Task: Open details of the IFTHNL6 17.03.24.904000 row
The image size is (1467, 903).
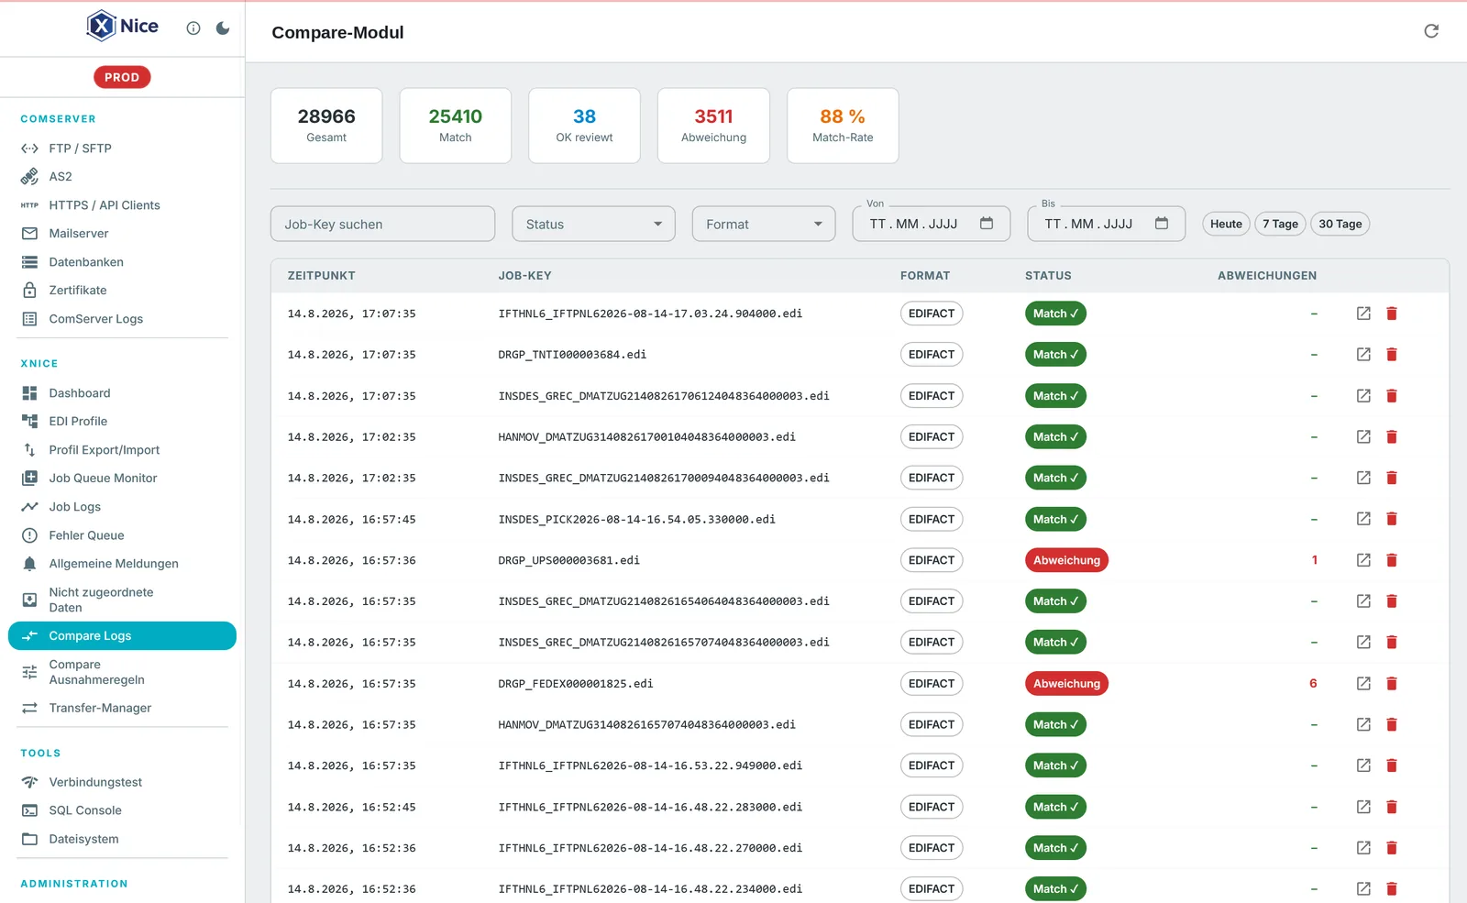Action: (1363, 314)
